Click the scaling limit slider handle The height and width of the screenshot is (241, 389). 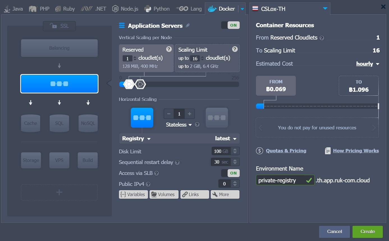pyautogui.click(x=140, y=84)
